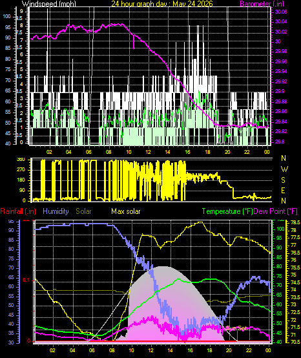Click the Windspeed (mph) axis title

tap(49, 4)
